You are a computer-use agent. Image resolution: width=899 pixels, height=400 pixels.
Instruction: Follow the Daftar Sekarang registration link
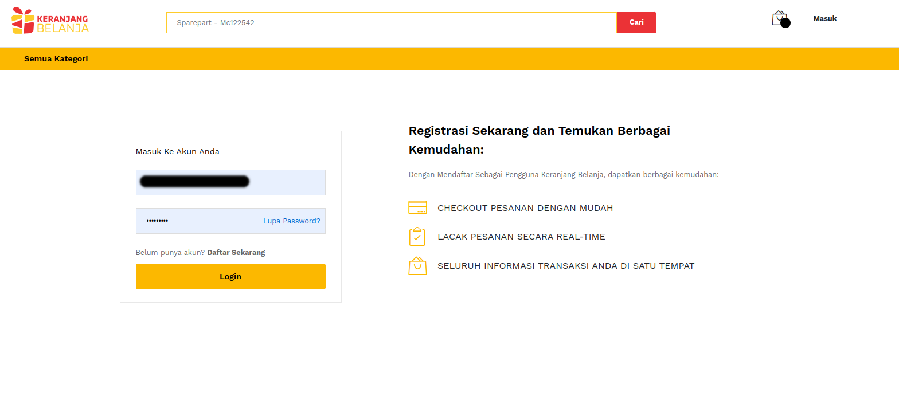236,253
